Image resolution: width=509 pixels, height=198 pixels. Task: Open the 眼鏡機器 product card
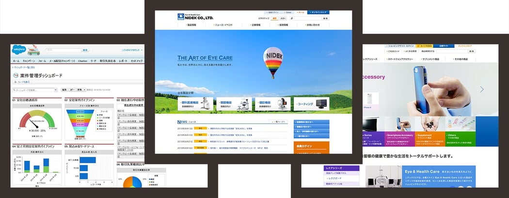[x=234, y=104]
